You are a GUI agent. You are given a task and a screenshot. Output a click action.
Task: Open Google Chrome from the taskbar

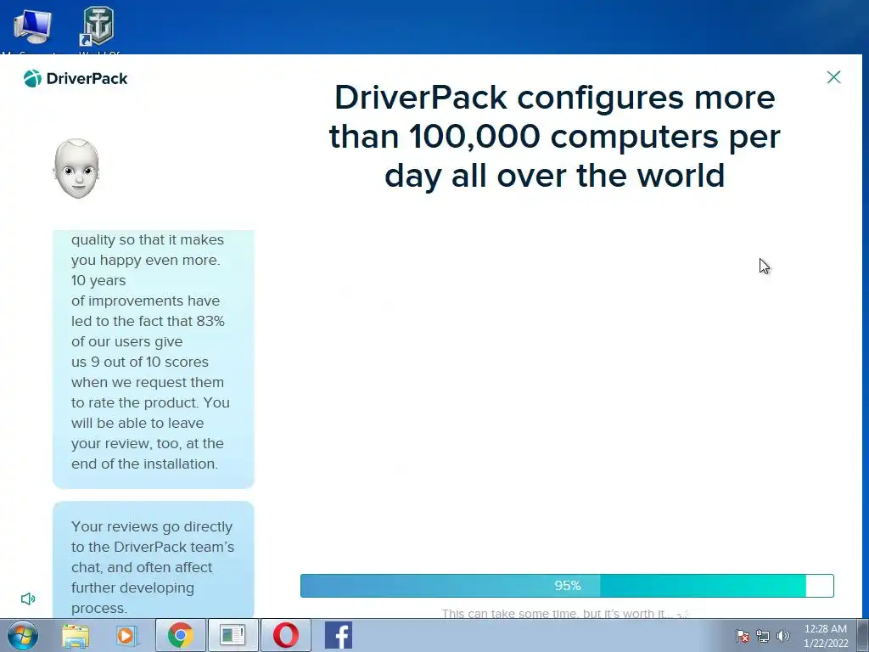coord(180,635)
